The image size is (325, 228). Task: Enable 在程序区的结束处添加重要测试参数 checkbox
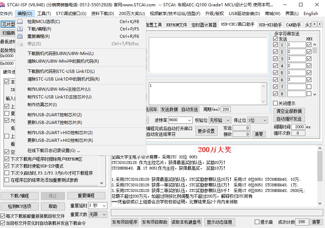click(7, 180)
